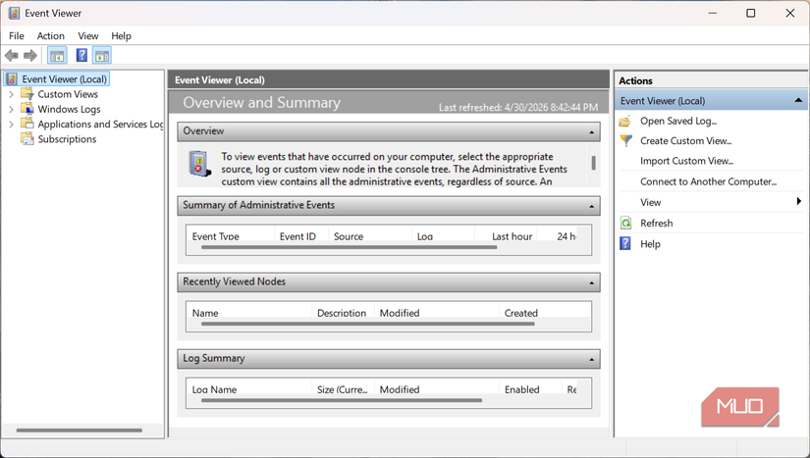Collapse the Log Summary section

pos(591,360)
